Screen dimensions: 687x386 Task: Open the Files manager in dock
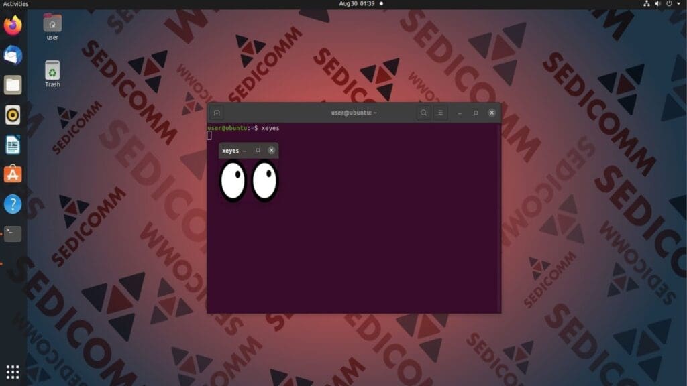(x=13, y=85)
